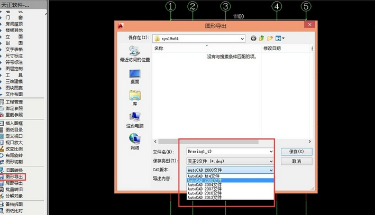Viewport: 375px width, 215px height.
Task: Choose AutoCAD 2000文件 from version list
Action: coord(230,180)
